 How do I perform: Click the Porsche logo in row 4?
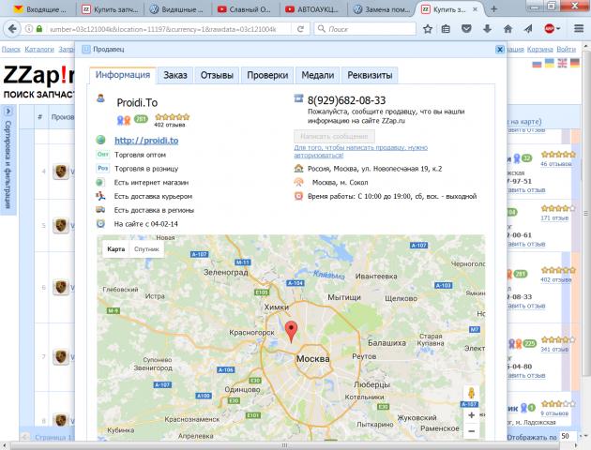(x=61, y=172)
